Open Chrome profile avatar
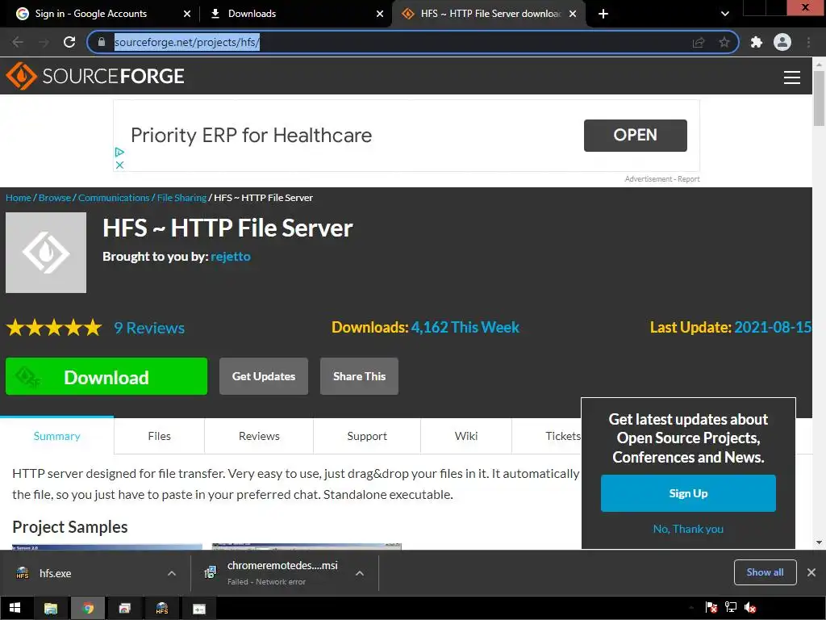 [782, 42]
